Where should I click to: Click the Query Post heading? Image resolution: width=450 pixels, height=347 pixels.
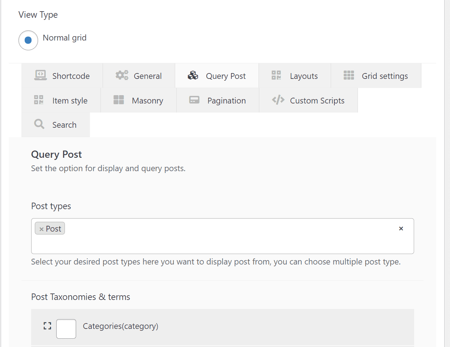pyautogui.click(x=56, y=154)
